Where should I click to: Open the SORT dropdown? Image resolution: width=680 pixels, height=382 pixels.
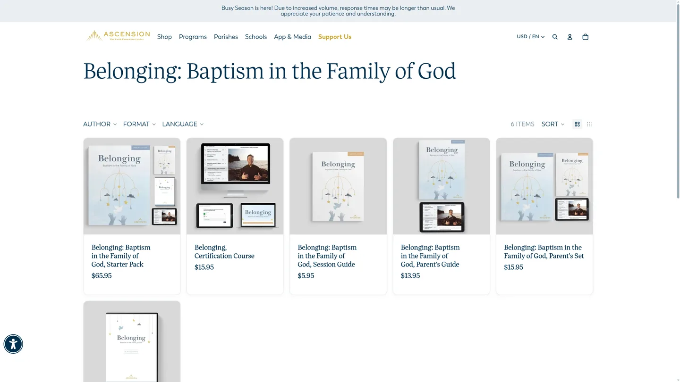[553, 124]
